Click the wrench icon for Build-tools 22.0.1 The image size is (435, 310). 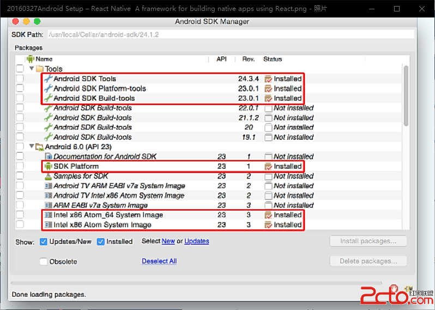pos(49,108)
